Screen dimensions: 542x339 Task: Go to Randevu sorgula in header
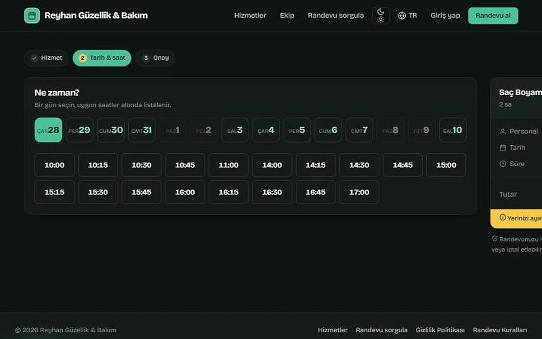pyautogui.click(x=336, y=15)
